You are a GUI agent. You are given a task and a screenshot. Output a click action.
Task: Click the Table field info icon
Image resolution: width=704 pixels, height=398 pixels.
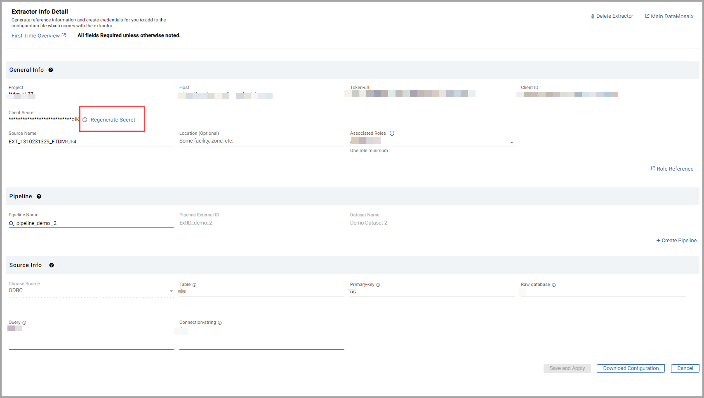coord(194,285)
